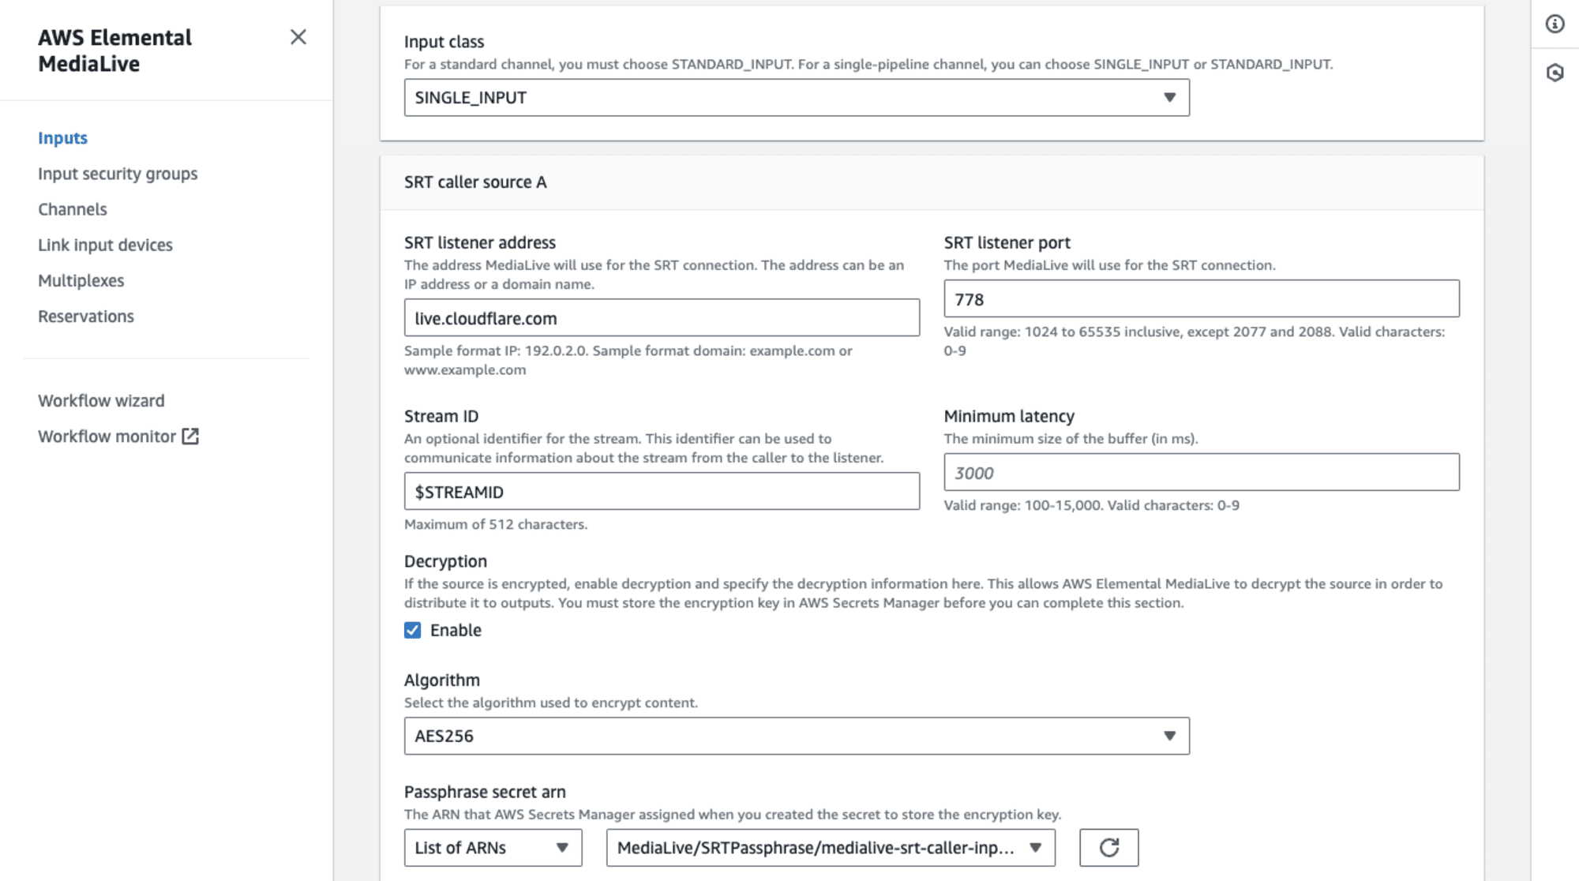Click the Channels sidebar navigation icon
This screenshot has width=1579, height=881.
click(72, 208)
